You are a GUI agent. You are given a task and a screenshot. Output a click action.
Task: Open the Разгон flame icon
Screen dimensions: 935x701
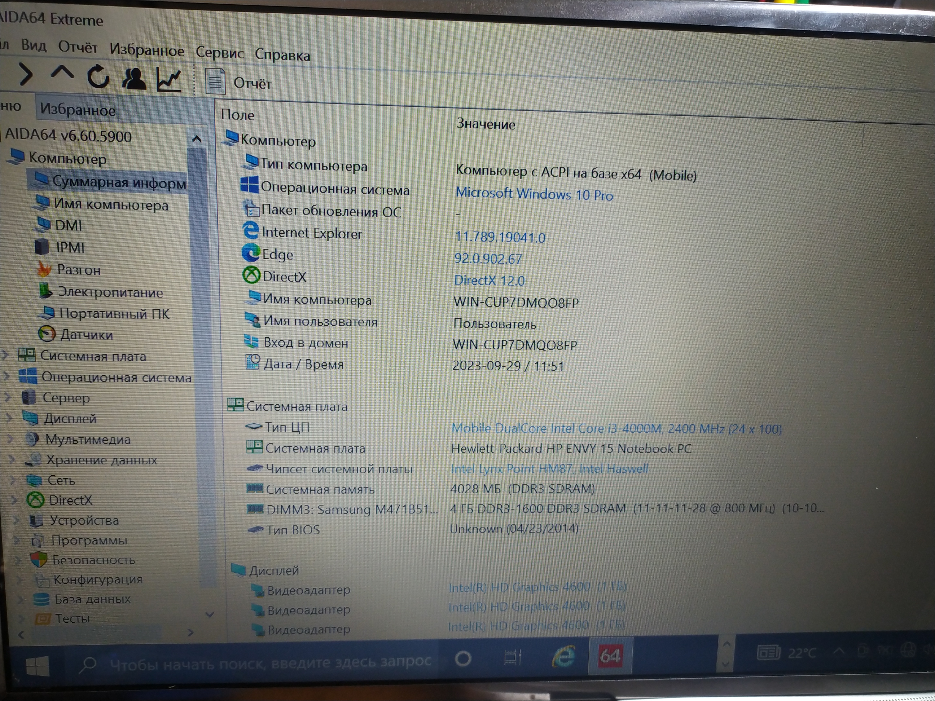44,269
